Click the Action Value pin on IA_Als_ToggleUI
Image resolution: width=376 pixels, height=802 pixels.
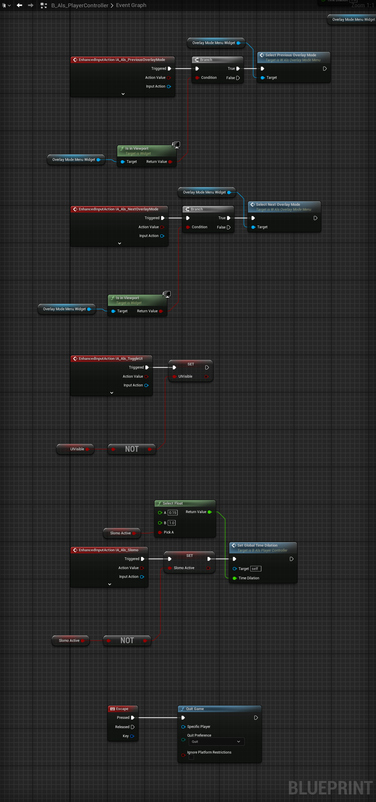[146, 376]
